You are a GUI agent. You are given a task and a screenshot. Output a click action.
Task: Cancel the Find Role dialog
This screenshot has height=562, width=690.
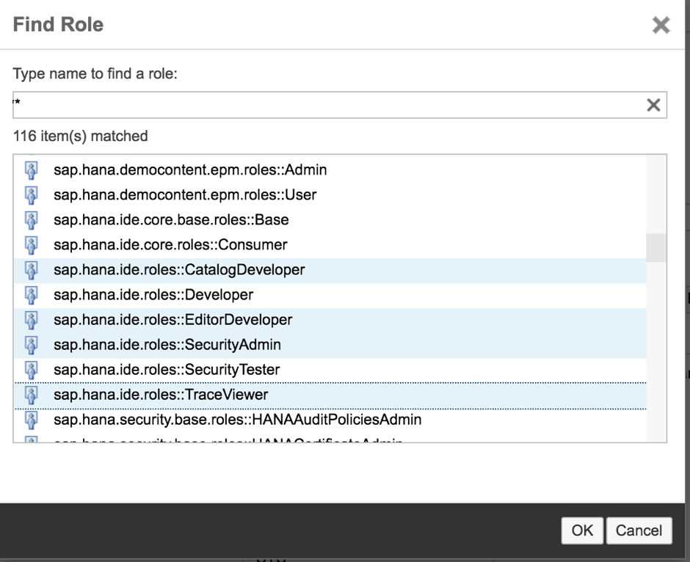(x=639, y=530)
